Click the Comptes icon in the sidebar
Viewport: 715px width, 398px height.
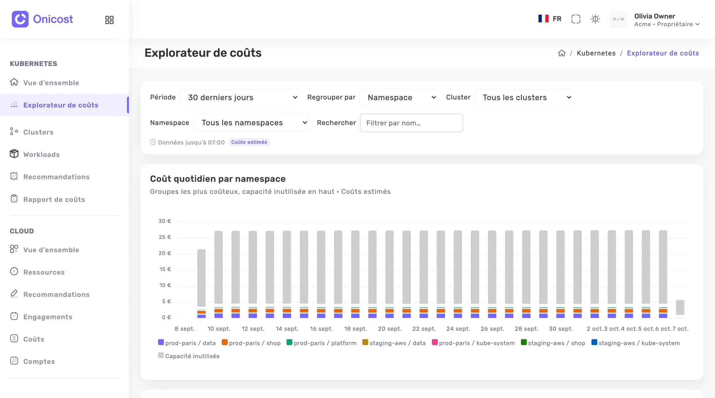point(14,361)
